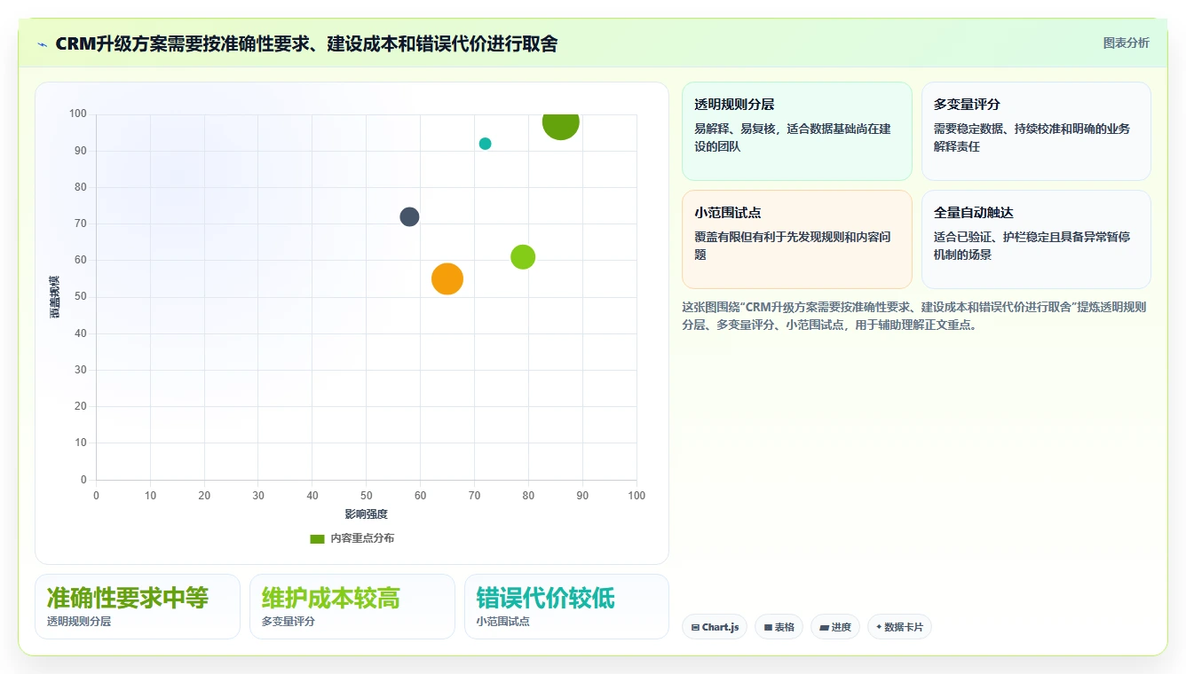
Task: Click the lightning icon before the CRM title
Action: (x=42, y=44)
